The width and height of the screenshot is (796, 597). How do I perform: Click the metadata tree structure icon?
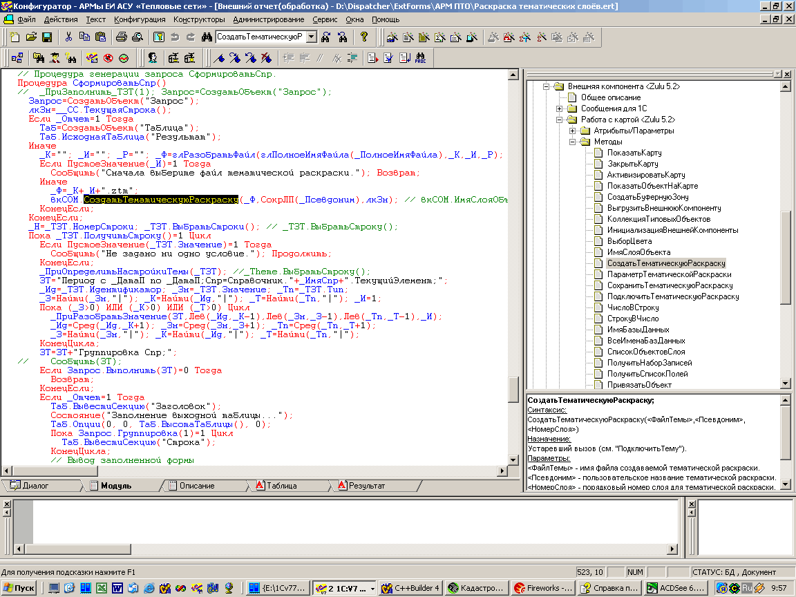tap(17, 57)
